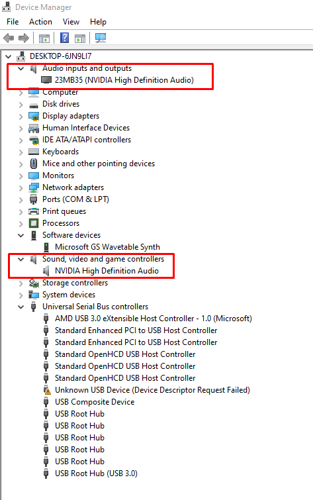Select the Unknown USB Device warning icon
This screenshot has height=500, width=313.
point(47,390)
